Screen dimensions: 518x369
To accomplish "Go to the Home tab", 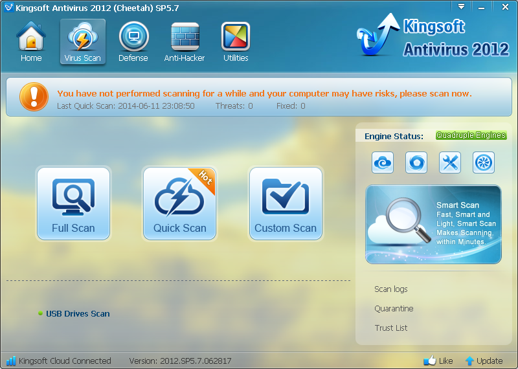I will (x=31, y=42).
